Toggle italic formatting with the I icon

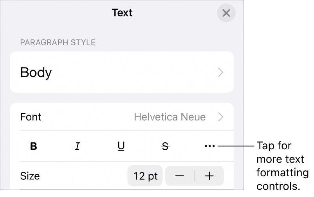tap(78, 146)
